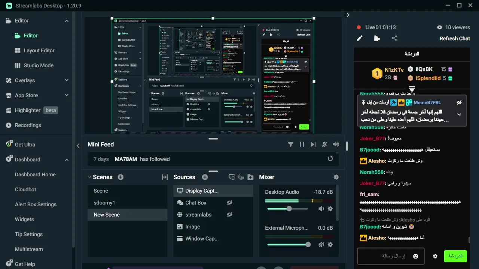The height and width of the screenshot is (269, 479).
Task: Open Widgets page
Action: (24, 219)
